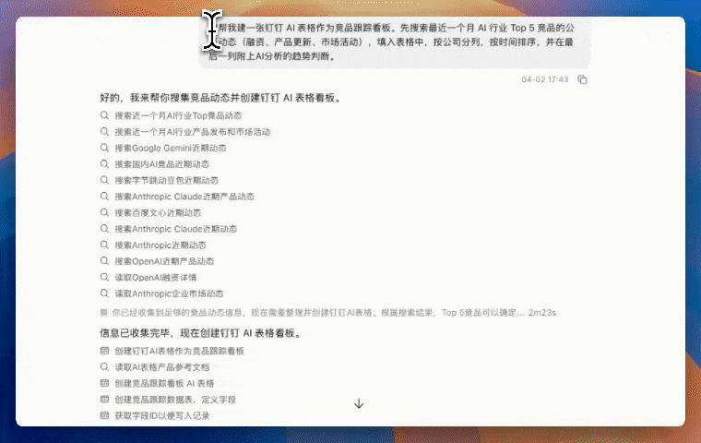Image resolution: width=701 pixels, height=443 pixels.
Task: Open step 读取OpenAI融资详情
Action: [156, 277]
